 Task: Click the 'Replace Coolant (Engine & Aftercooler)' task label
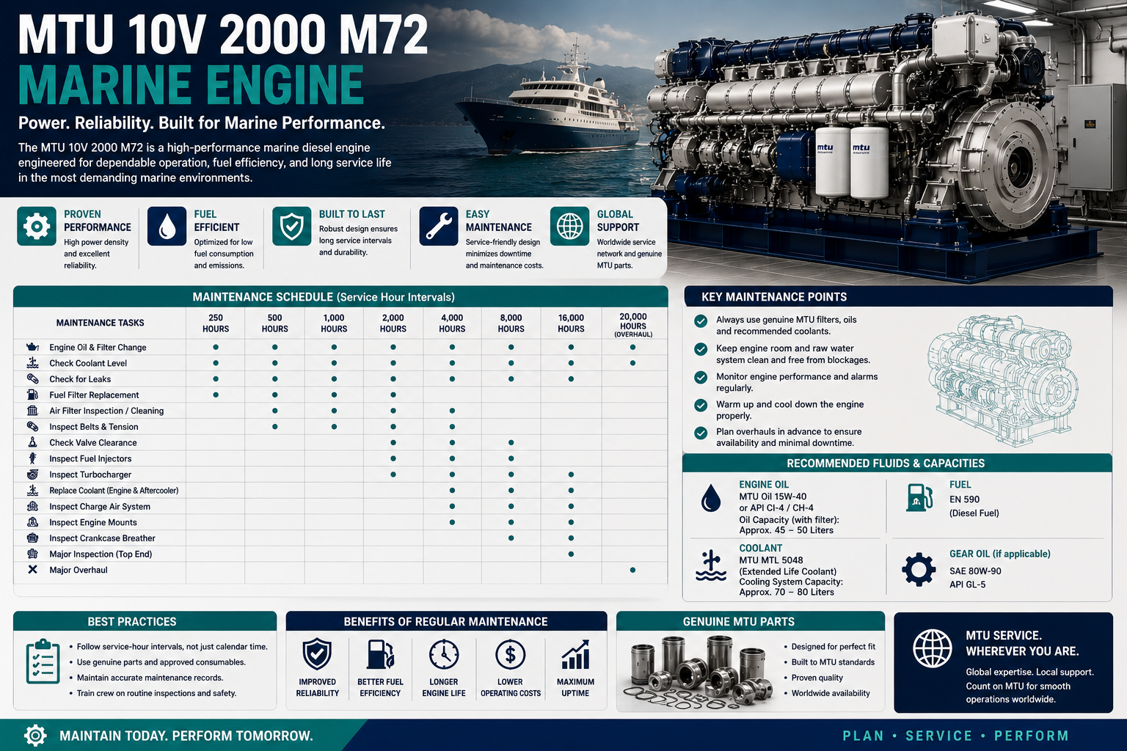coord(114,491)
